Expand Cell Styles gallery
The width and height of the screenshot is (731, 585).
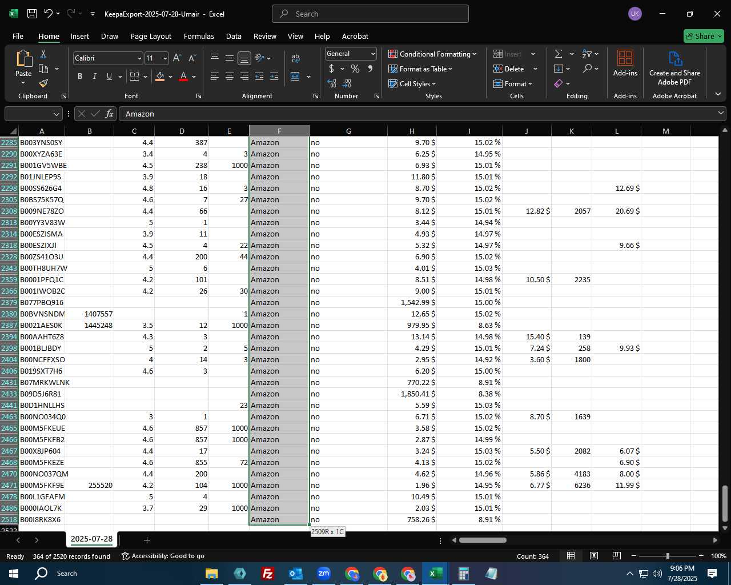pyautogui.click(x=412, y=83)
